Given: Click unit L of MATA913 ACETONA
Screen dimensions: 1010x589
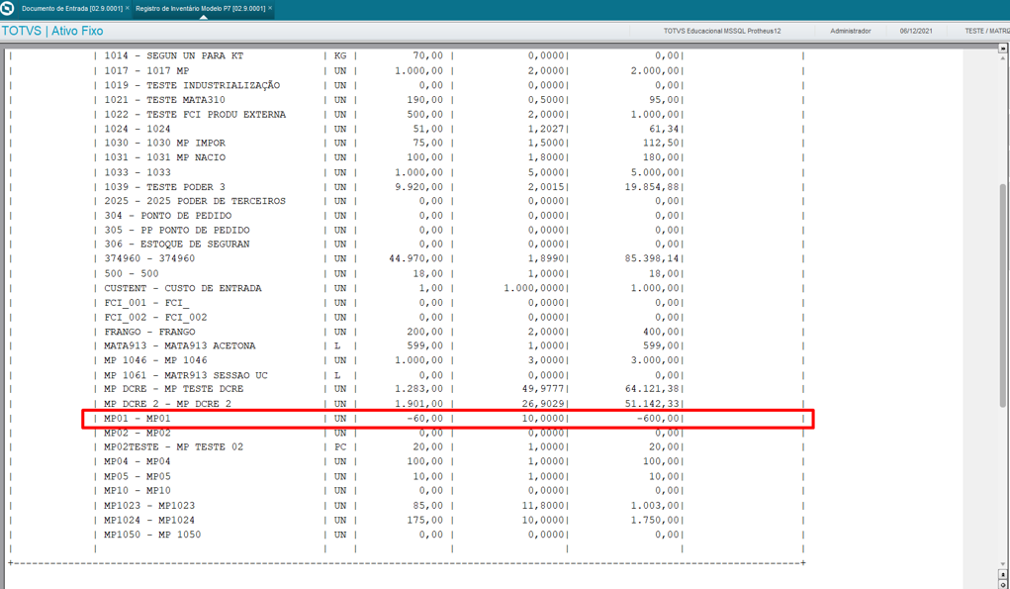Looking at the screenshot, I should pos(337,346).
